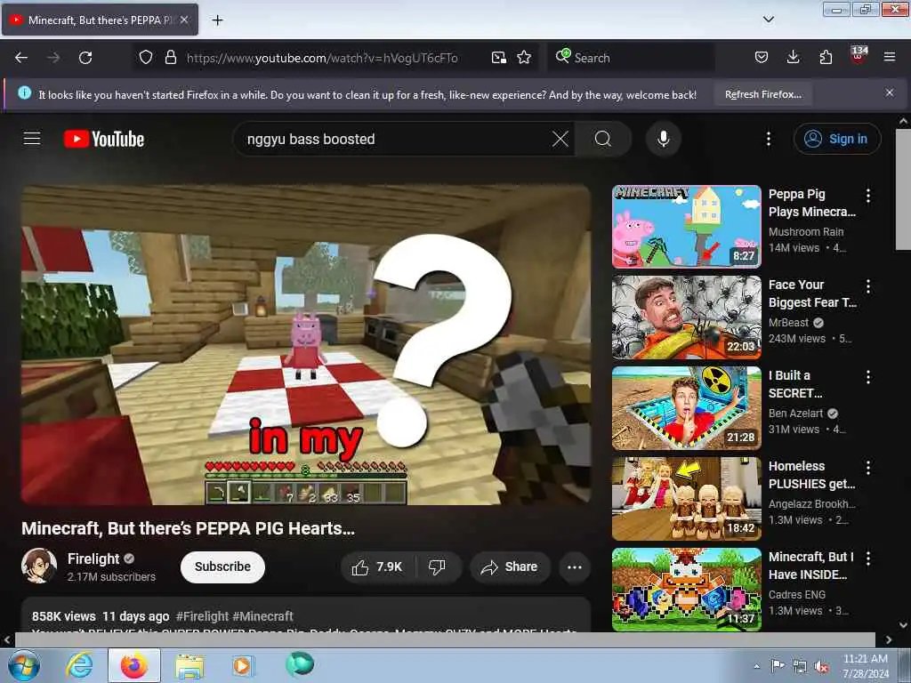The image size is (911, 683).
Task: Clear the YouTube search query with X
Action: [x=560, y=139]
